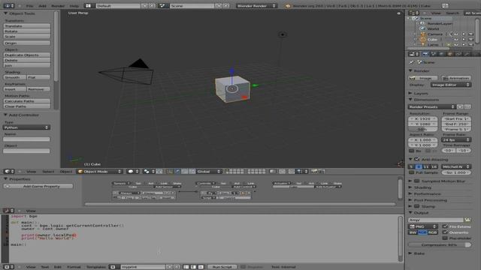Select the translate manipulator arrow icon

177,172
